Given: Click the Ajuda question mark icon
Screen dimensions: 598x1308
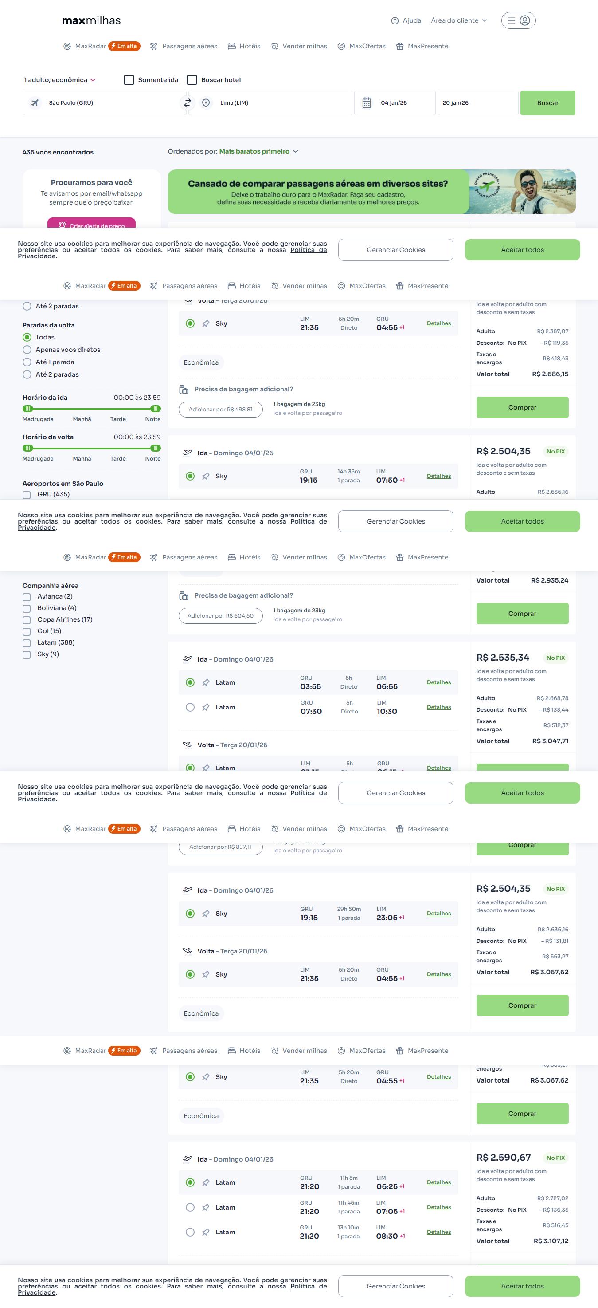Looking at the screenshot, I should pos(395,21).
